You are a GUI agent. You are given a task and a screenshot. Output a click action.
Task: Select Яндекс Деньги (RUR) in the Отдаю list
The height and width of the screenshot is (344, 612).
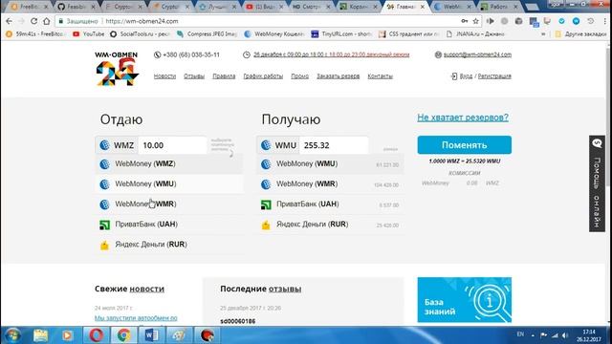pos(168,245)
